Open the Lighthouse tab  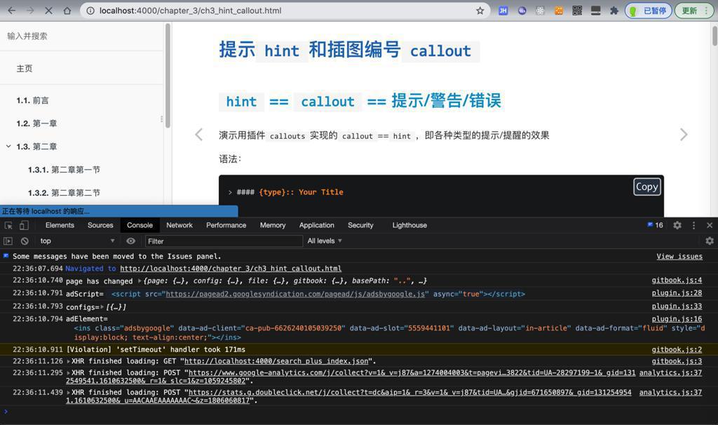(x=409, y=225)
